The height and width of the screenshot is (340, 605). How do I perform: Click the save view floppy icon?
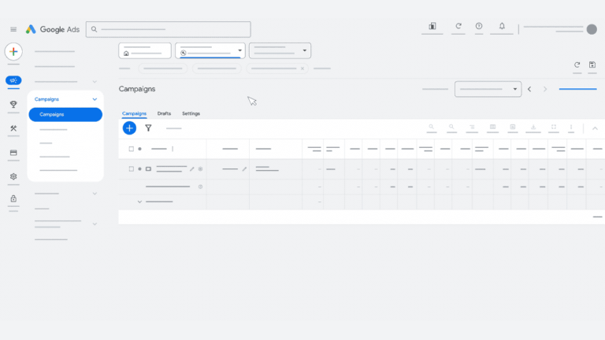(592, 65)
